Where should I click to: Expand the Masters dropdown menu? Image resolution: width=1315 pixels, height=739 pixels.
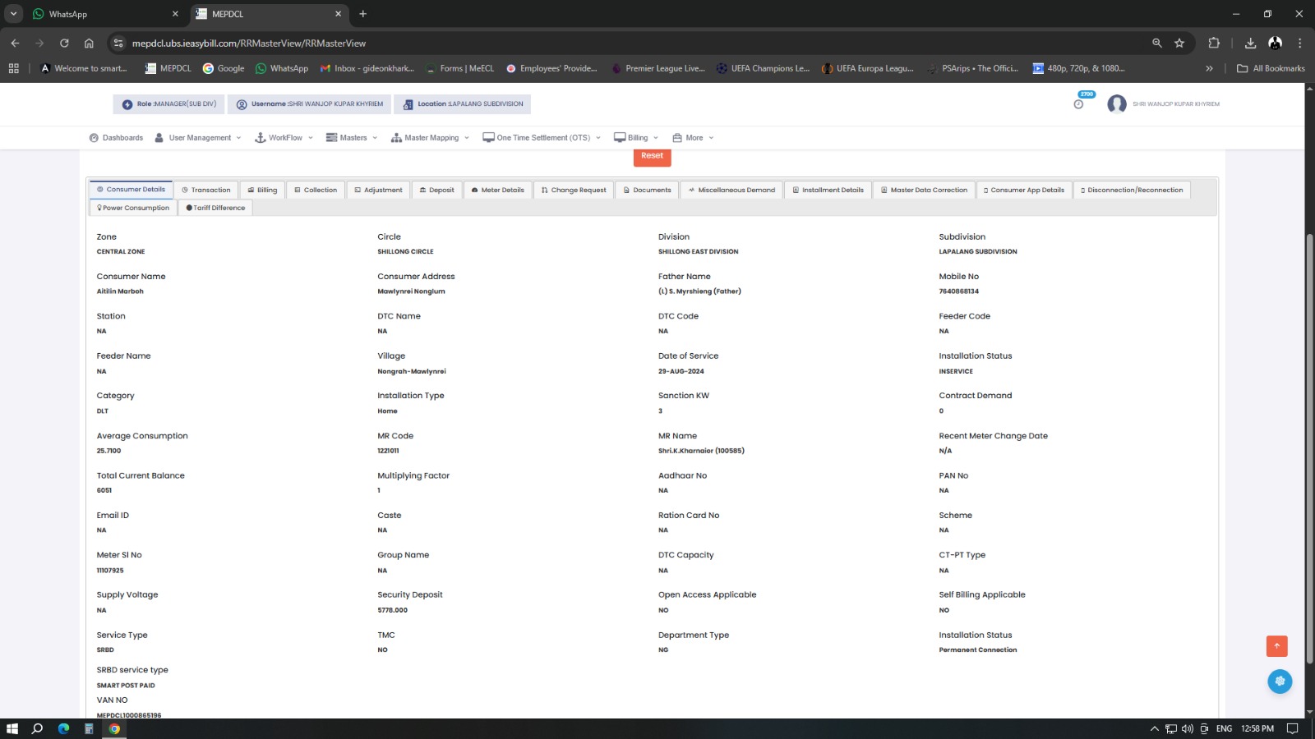[x=352, y=138]
